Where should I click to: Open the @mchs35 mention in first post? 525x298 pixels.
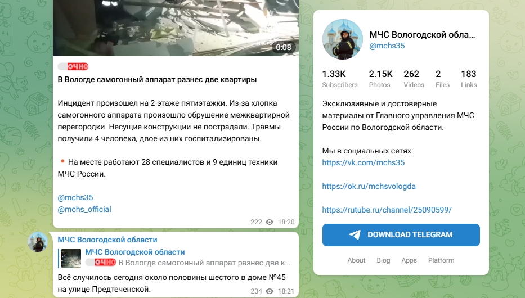coord(75,198)
